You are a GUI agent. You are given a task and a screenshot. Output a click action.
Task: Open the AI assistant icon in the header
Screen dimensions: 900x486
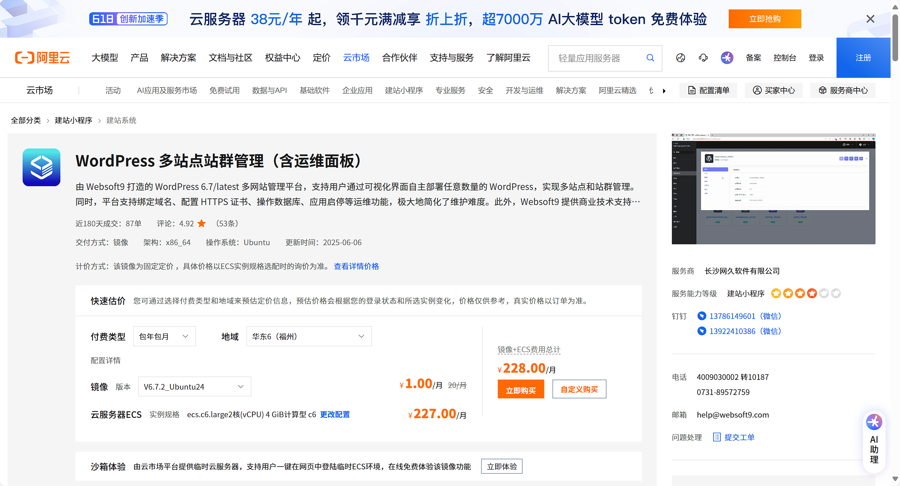[727, 57]
